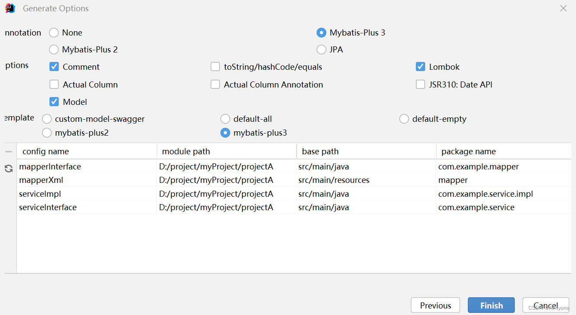Select Mybatis-Plus 2 annotation option

click(54, 49)
